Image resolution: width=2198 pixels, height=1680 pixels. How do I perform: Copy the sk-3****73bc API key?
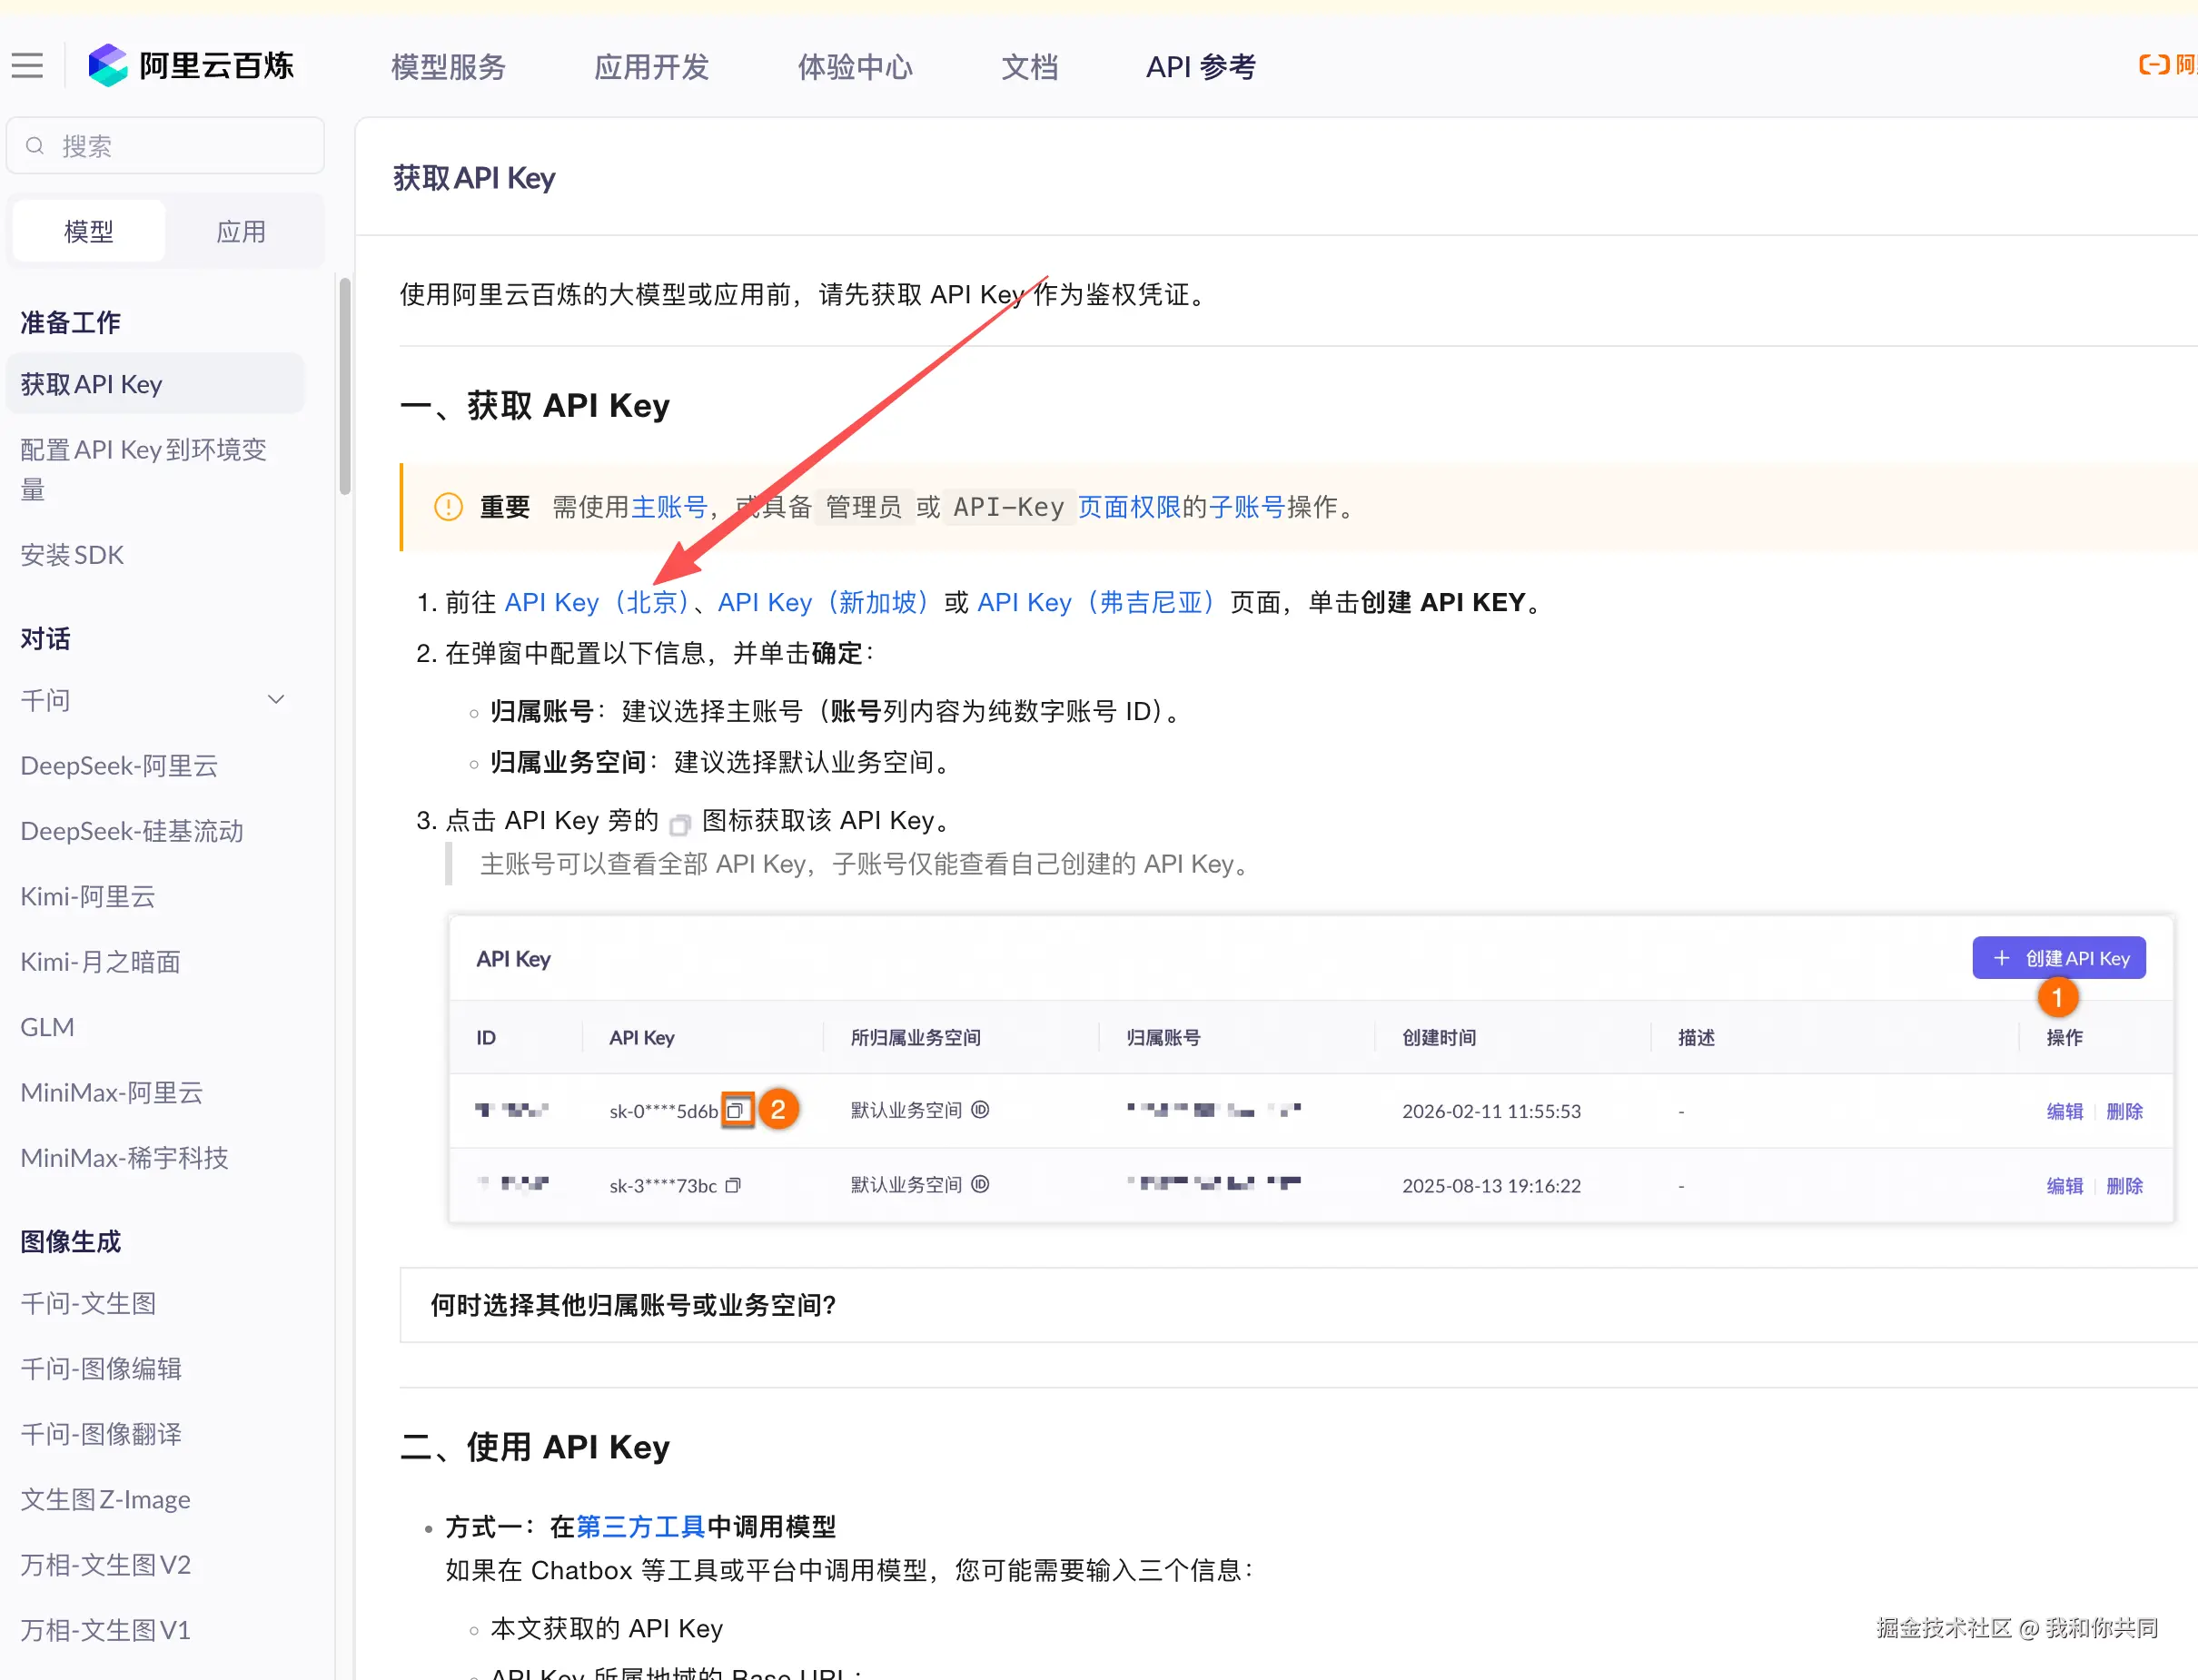733,1185
